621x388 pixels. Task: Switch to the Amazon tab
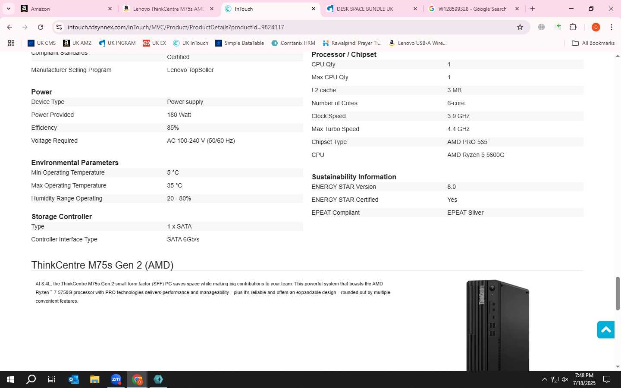tap(67, 9)
